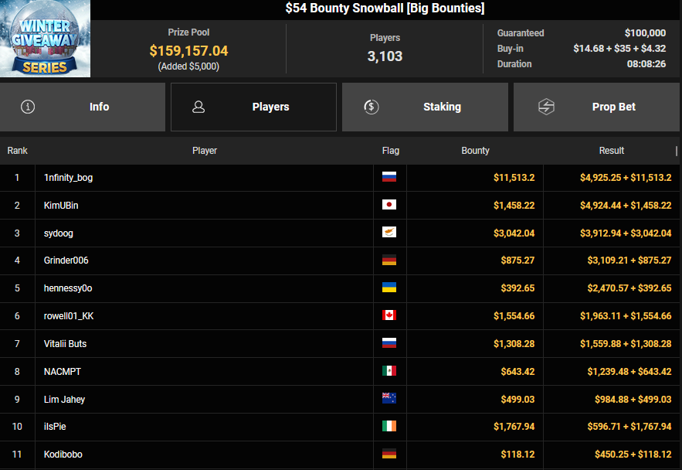Click the Winter Giveaway Series logo

click(x=46, y=39)
